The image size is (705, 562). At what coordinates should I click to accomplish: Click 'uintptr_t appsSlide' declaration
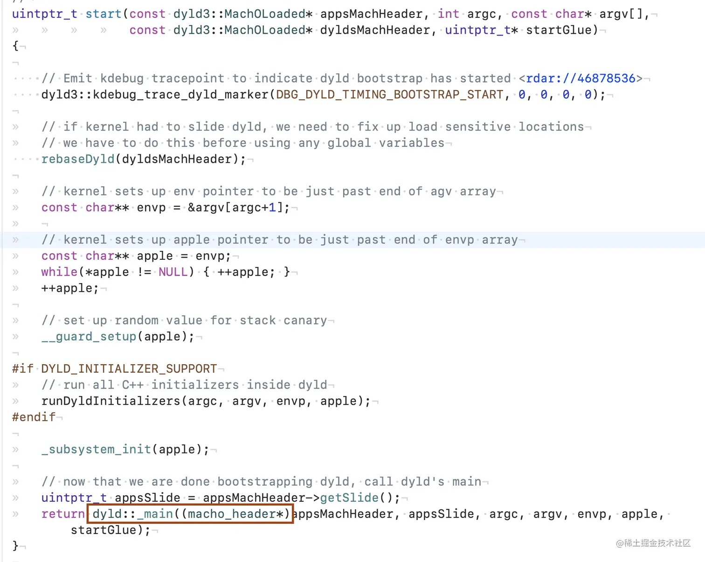pyautogui.click(x=111, y=498)
